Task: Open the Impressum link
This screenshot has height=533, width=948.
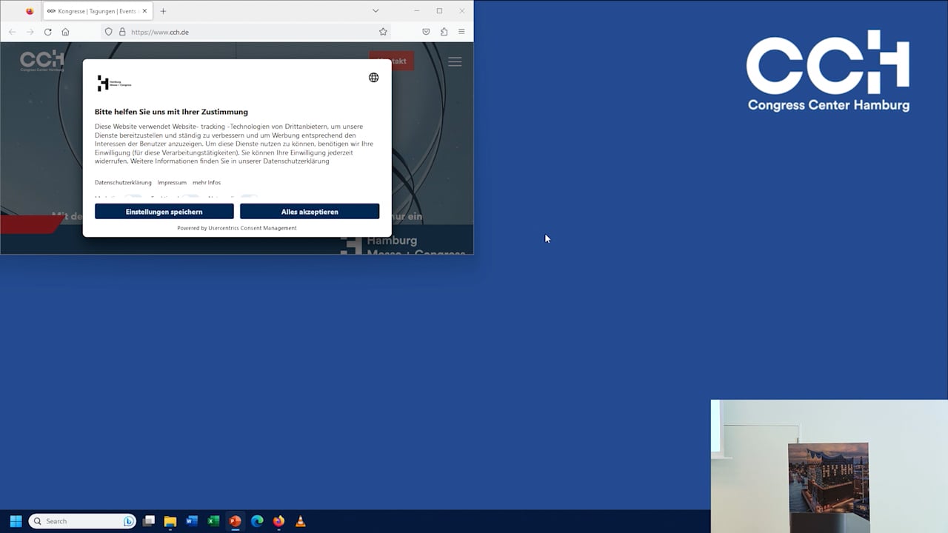Action: point(172,183)
